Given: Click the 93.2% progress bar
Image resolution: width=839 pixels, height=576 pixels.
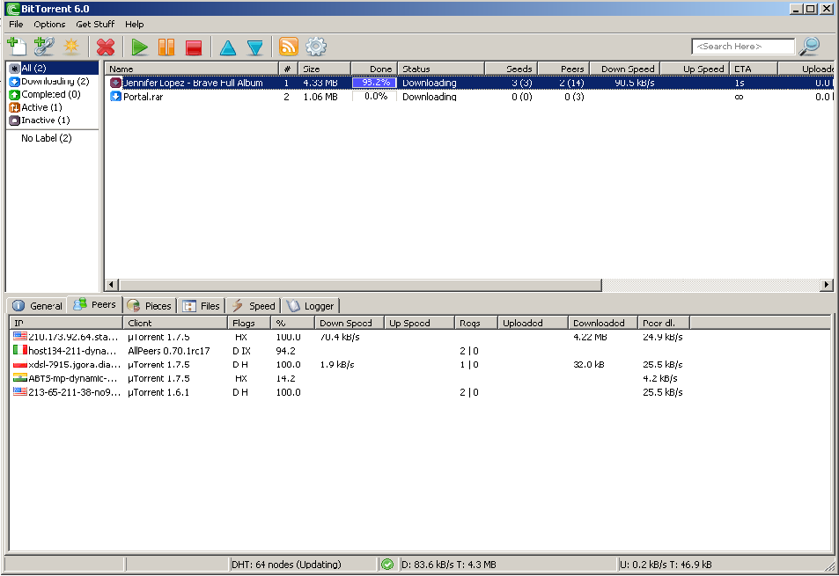Looking at the screenshot, I should (x=374, y=83).
